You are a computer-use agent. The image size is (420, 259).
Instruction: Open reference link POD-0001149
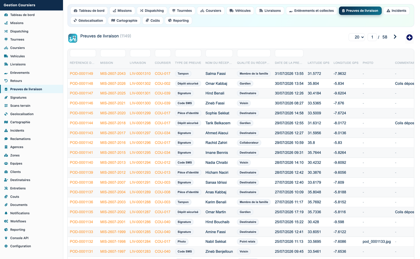tap(81, 74)
